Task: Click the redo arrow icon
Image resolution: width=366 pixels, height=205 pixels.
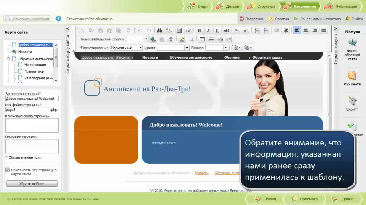Action: (149, 30)
